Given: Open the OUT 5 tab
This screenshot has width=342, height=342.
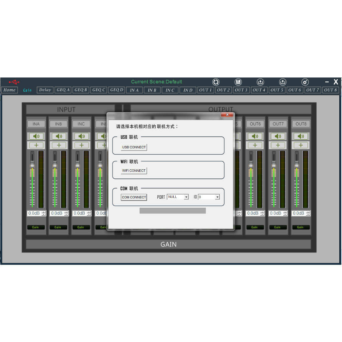Looking at the screenshot, I should (x=277, y=90).
